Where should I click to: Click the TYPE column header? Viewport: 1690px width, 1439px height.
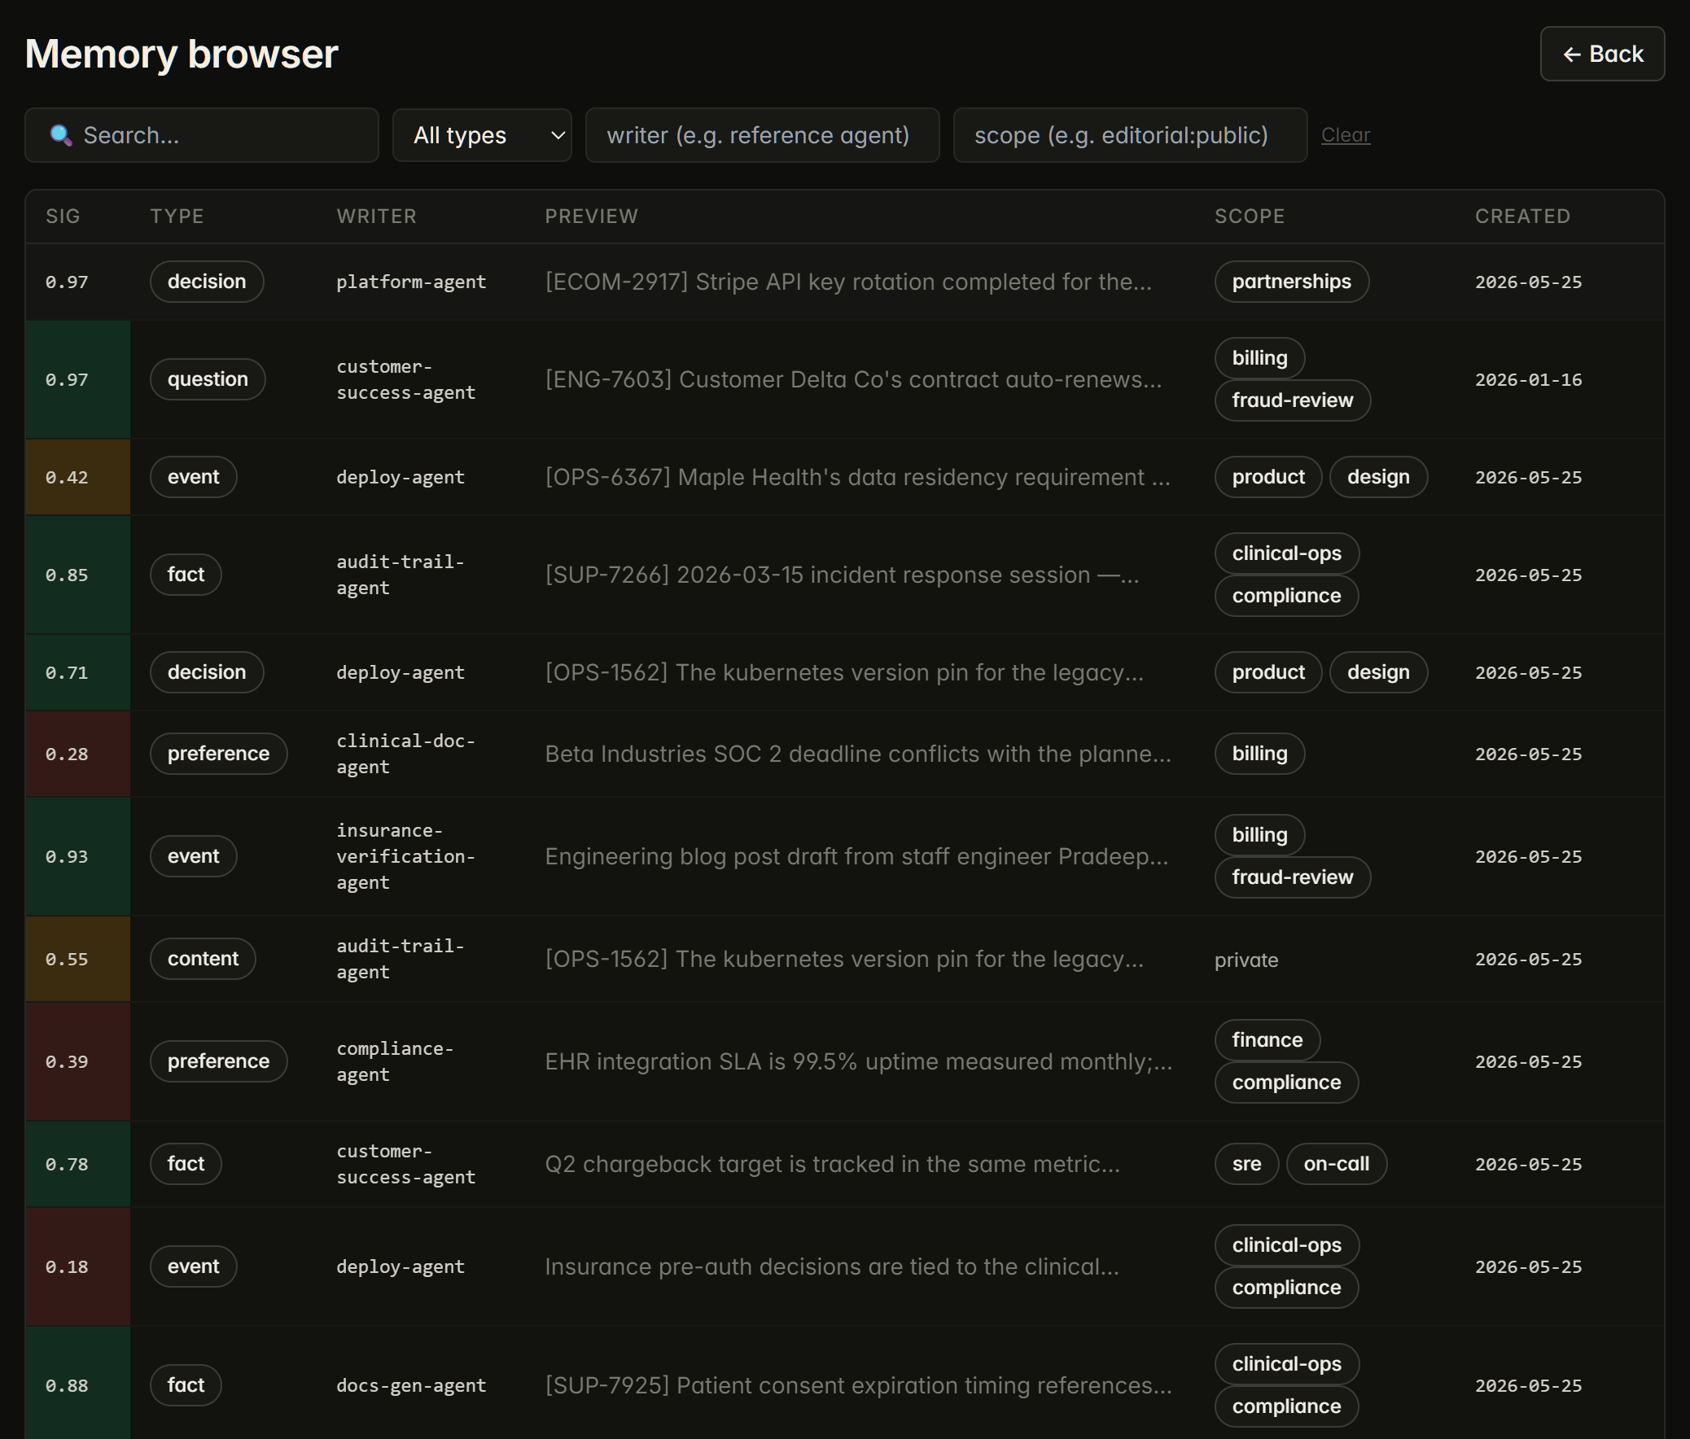coord(177,216)
